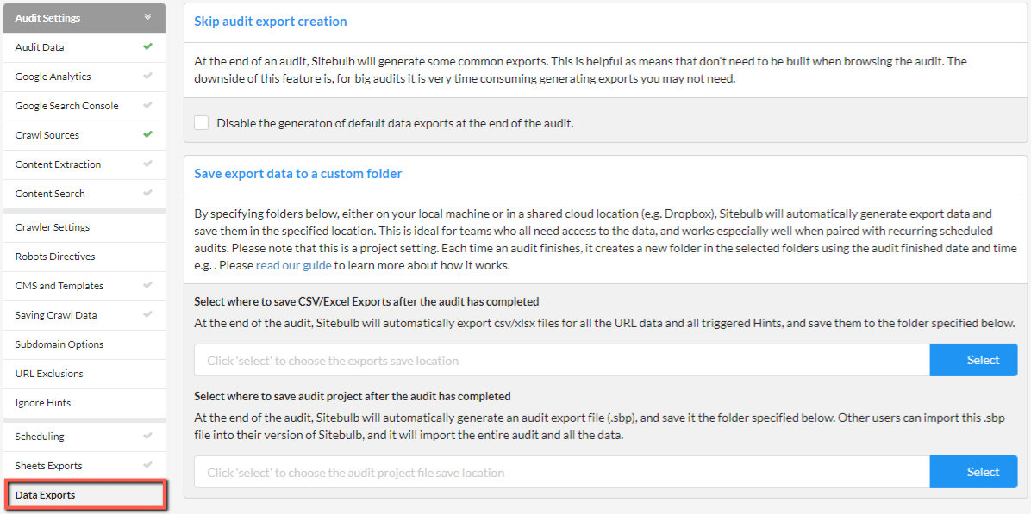Open the Crawler Settings menu item
The height and width of the screenshot is (514, 1031).
(84, 227)
